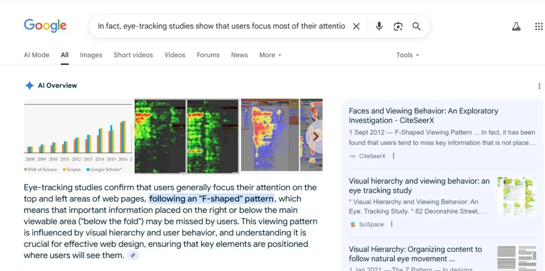Open the Tools dropdown
This screenshot has height=271, width=545.
pos(407,55)
